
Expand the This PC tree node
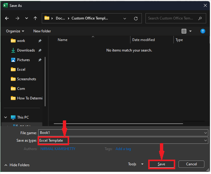tap(6, 117)
